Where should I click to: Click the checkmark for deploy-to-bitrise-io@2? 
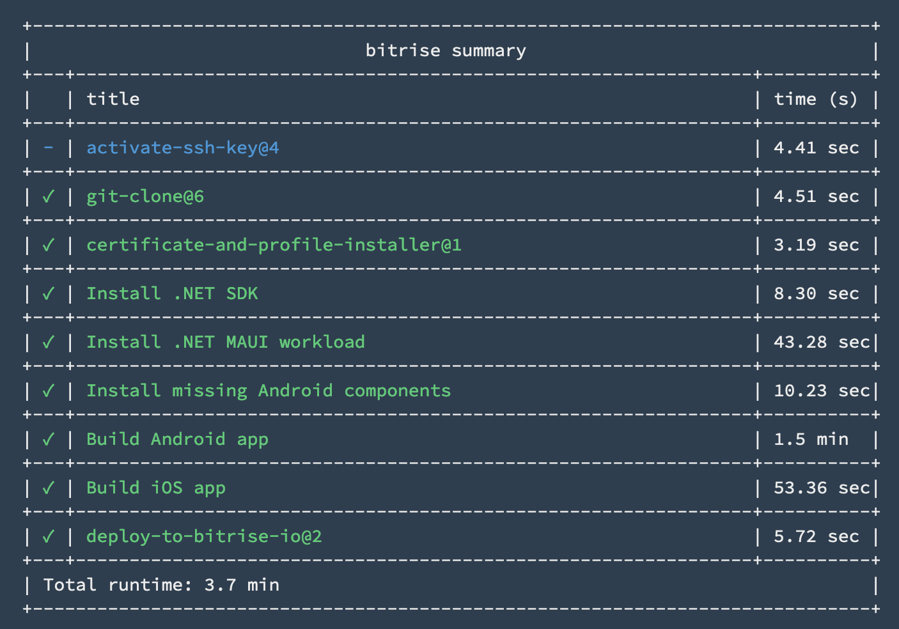click(48, 536)
